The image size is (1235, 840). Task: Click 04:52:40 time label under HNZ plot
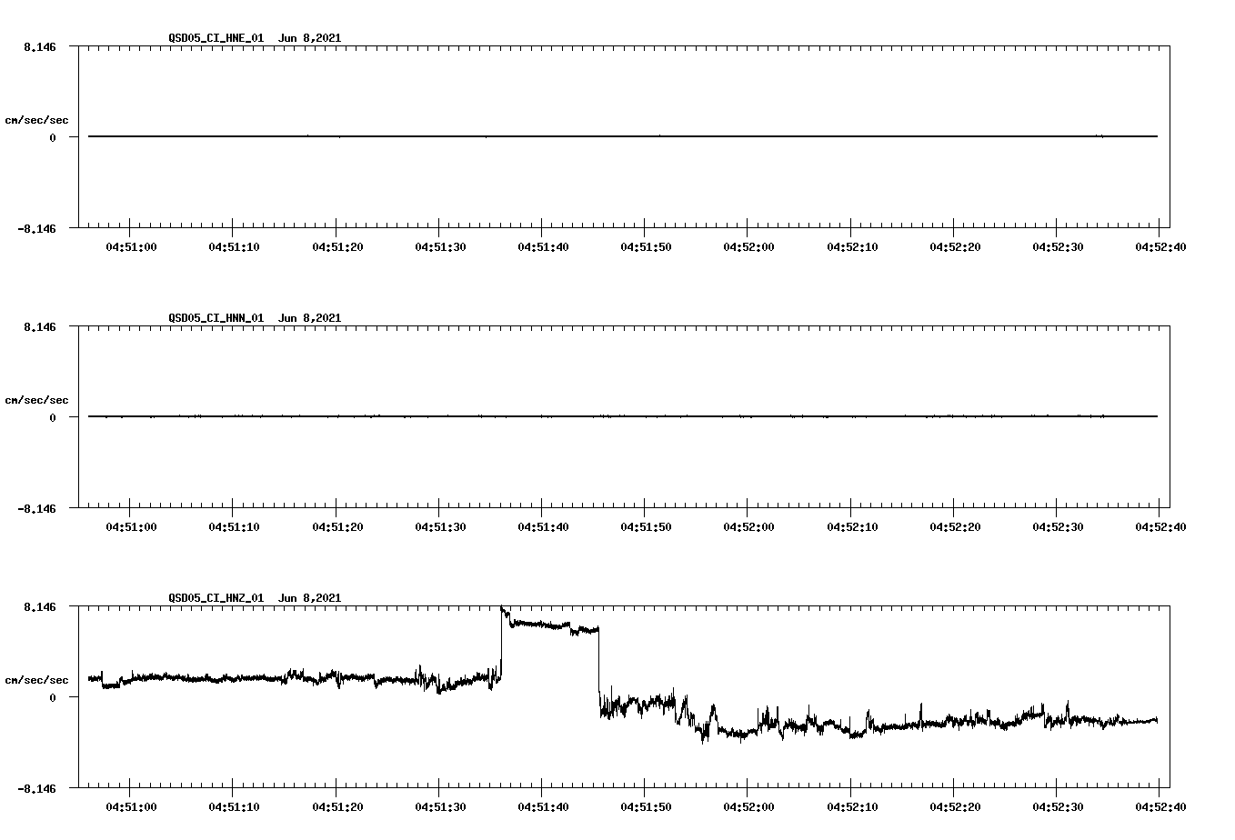pyautogui.click(x=1160, y=806)
